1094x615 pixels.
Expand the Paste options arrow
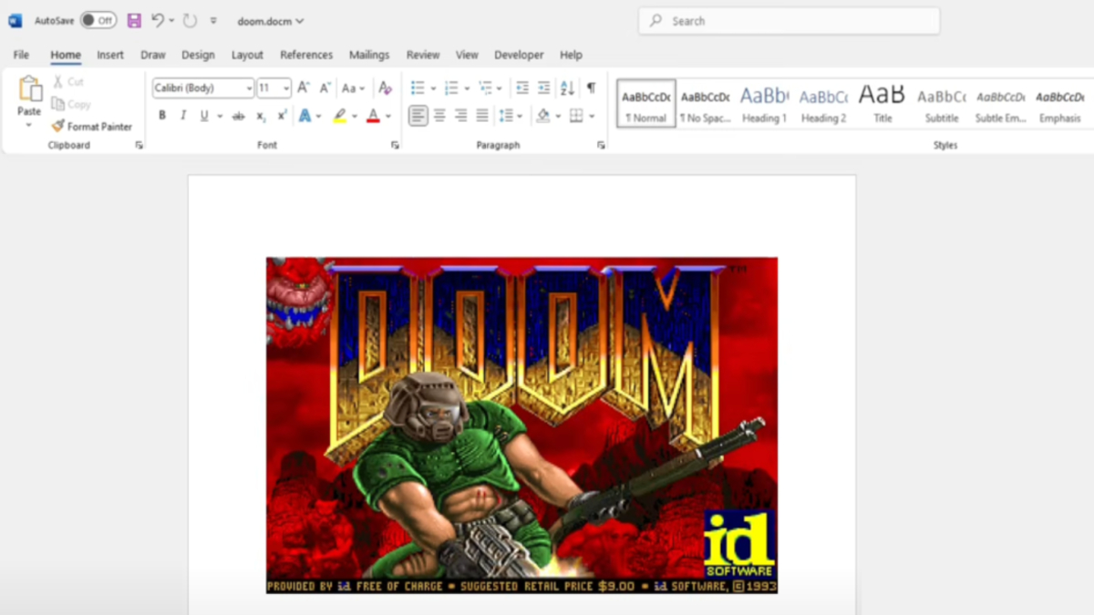29,125
